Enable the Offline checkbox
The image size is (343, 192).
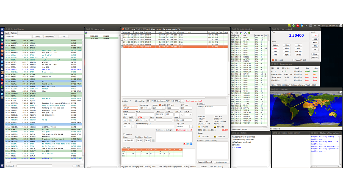click(124, 134)
